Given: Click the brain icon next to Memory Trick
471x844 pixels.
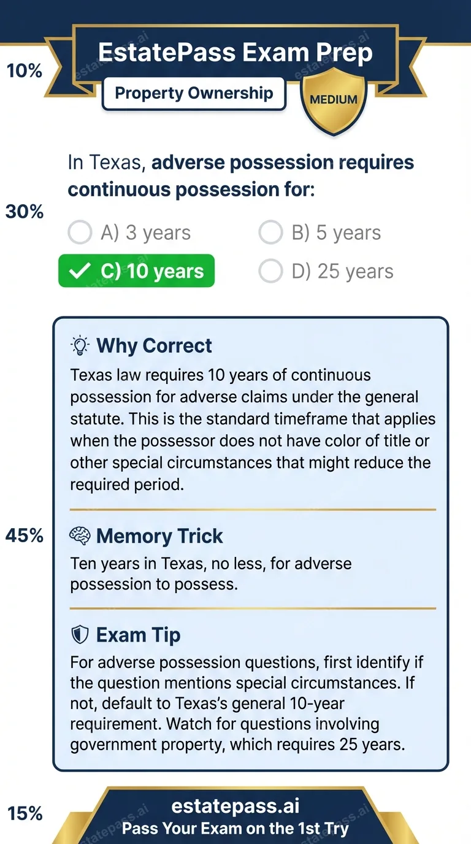Looking at the screenshot, I should pyautogui.click(x=80, y=536).
